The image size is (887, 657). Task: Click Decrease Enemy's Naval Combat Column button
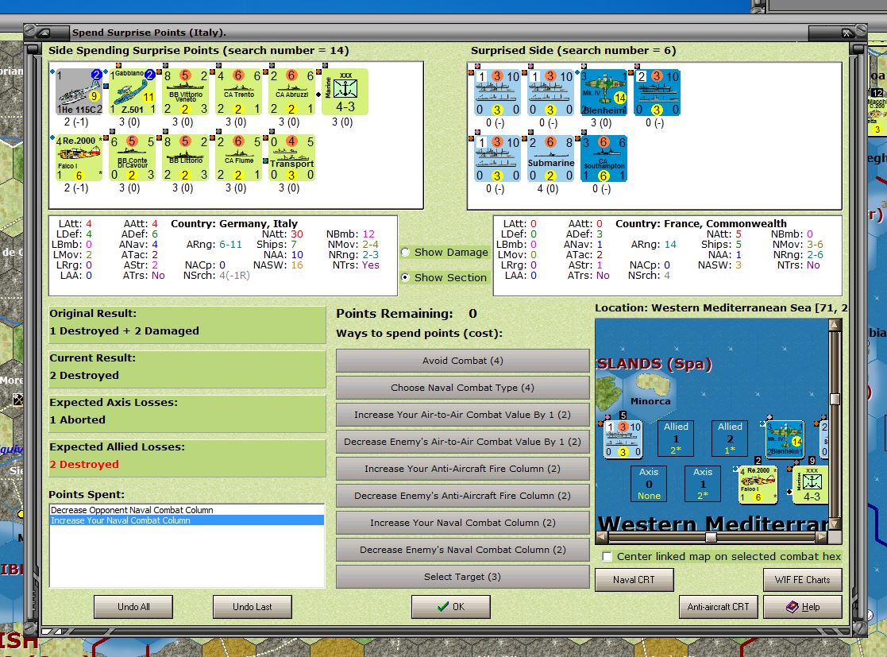(463, 550)
